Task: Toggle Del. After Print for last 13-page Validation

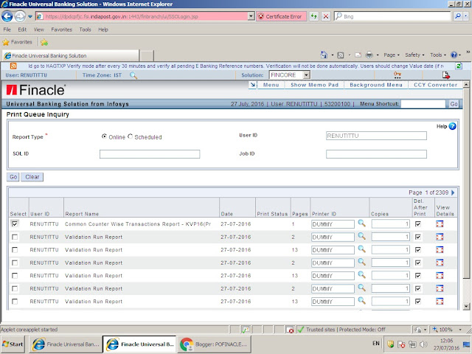Action: [418, 302]
